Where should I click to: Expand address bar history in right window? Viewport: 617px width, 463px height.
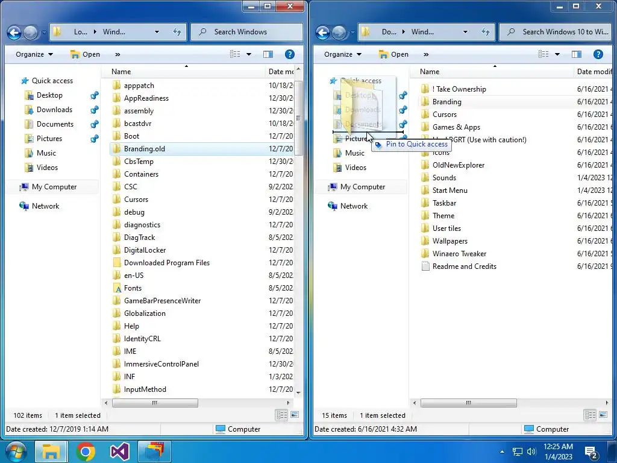[465, 32]
